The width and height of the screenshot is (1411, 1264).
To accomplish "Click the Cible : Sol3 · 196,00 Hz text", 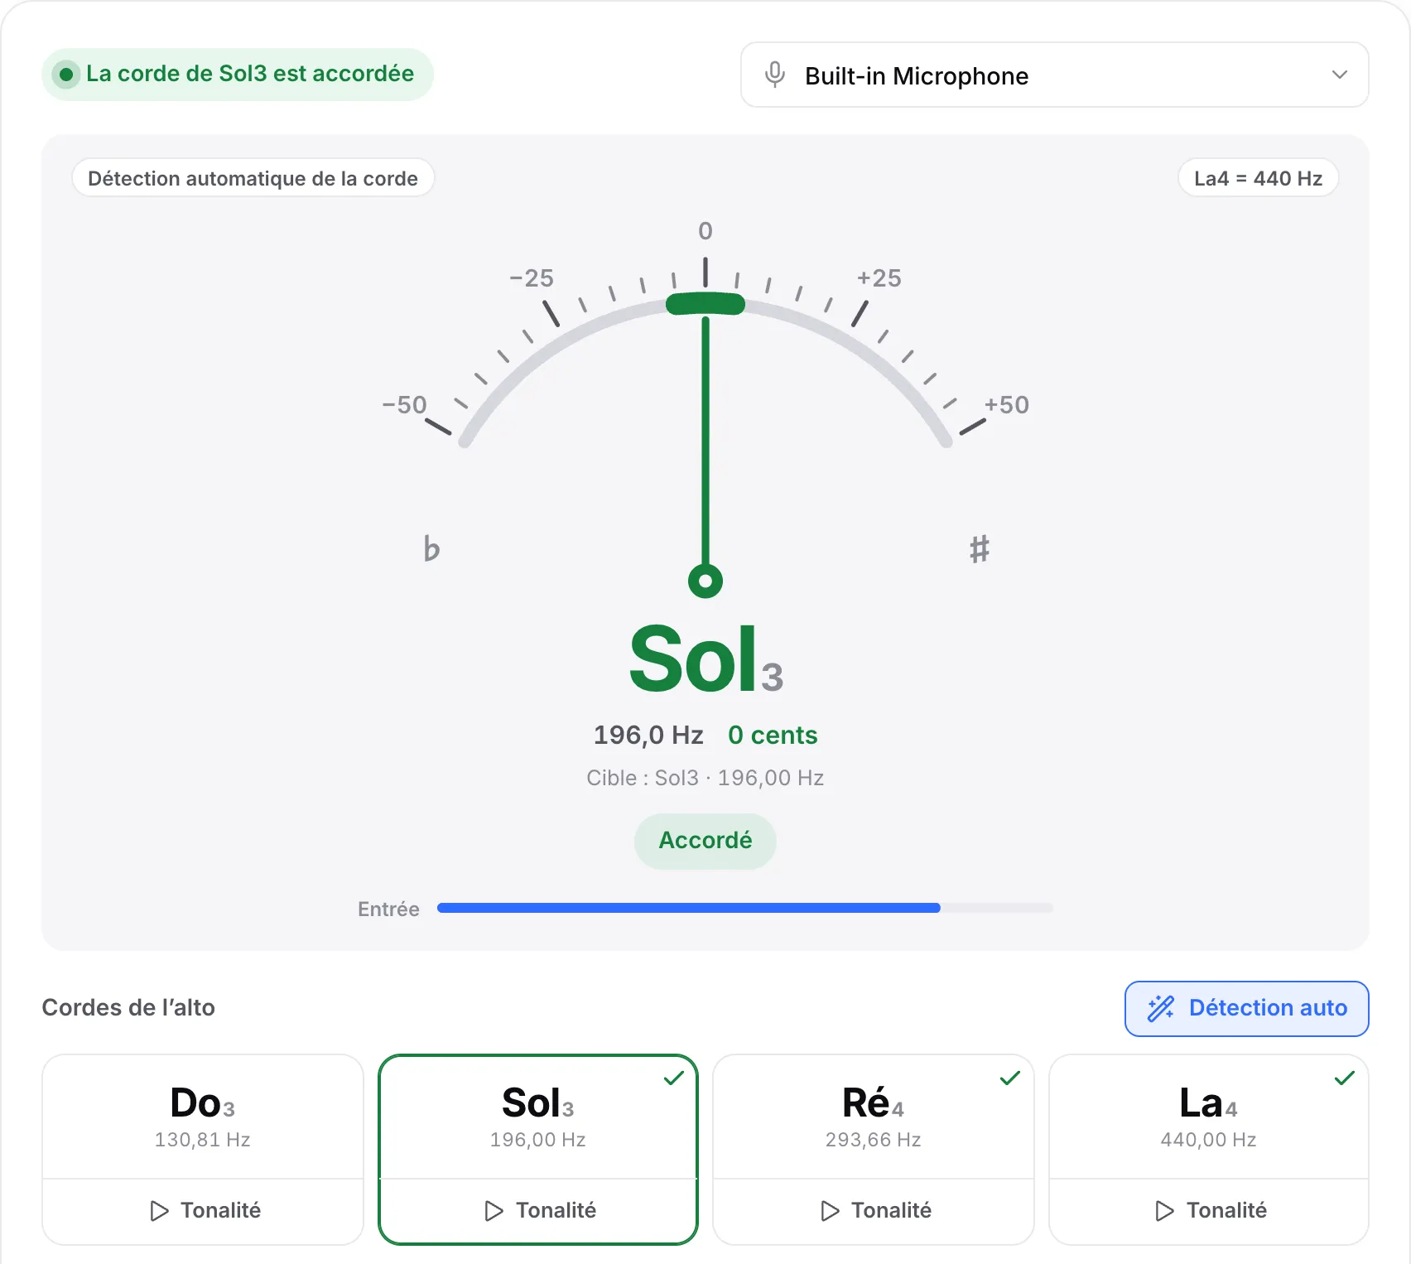I will pos(705,778).
